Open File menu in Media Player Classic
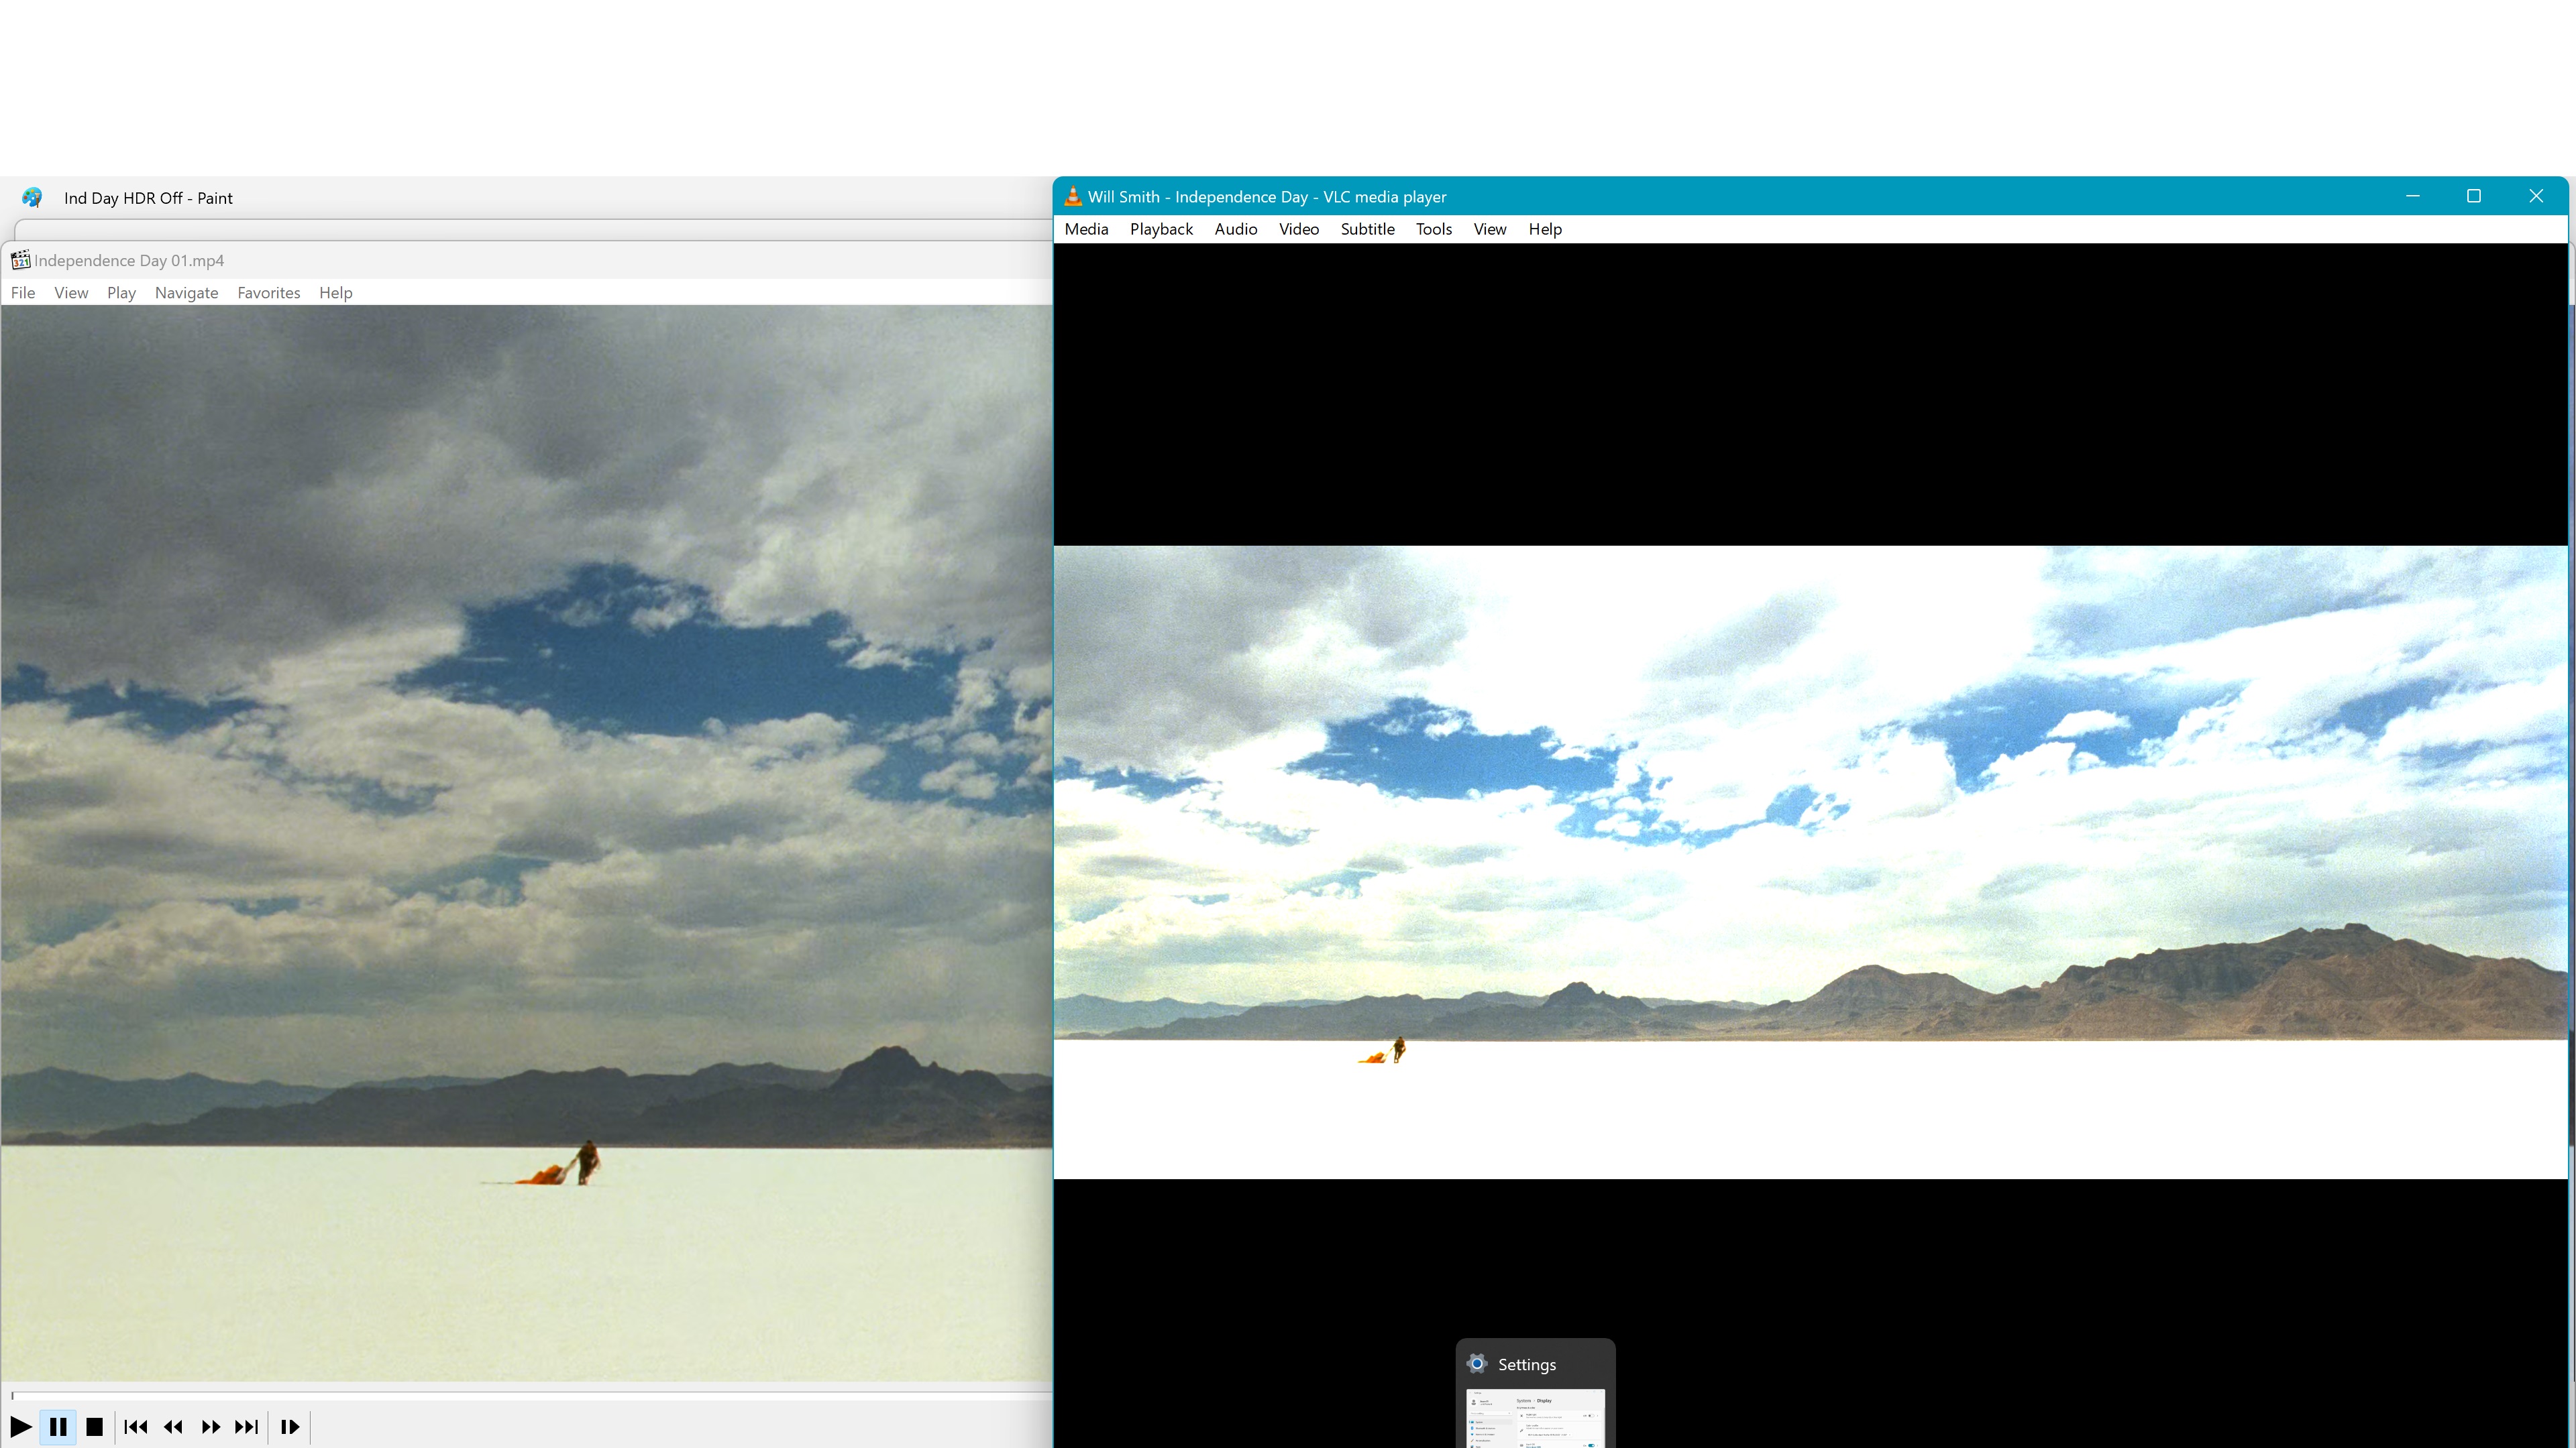 click(x=23, y=293)
